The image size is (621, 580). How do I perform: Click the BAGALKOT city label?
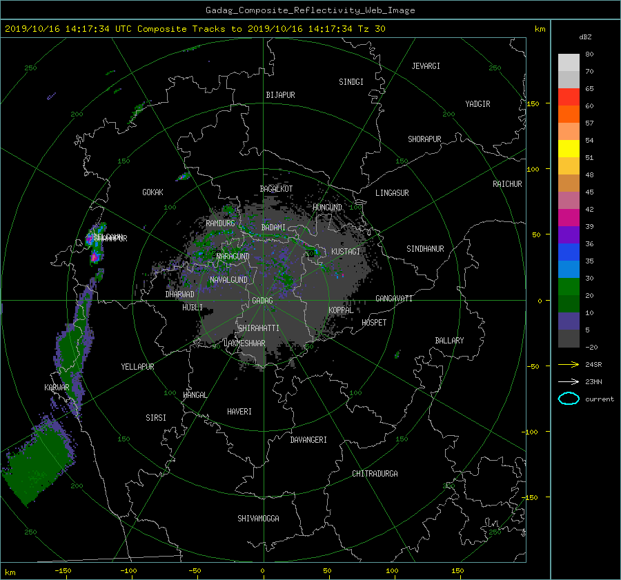(276, 189)
